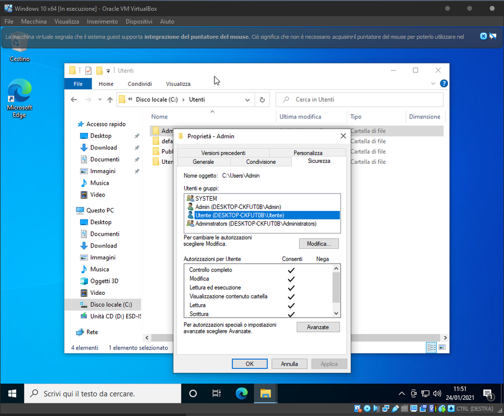
Task: Click new folder icon in quick access toolbar
Action: pos(99,70)
